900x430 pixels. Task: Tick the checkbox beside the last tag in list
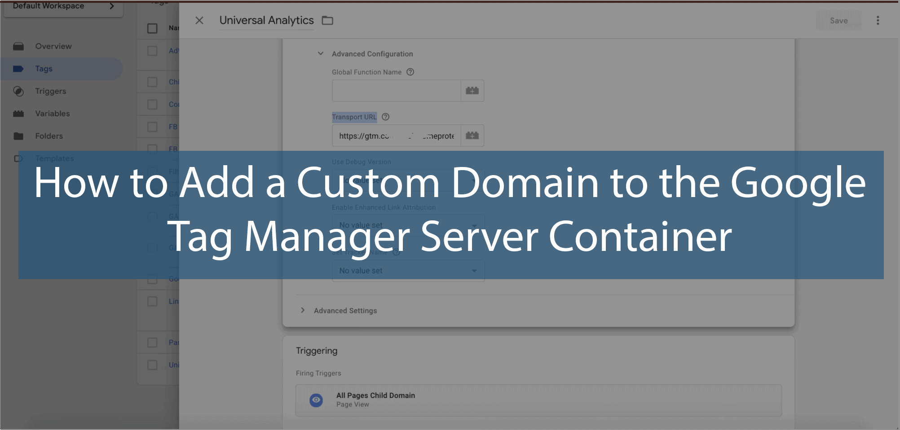(151, 364)
